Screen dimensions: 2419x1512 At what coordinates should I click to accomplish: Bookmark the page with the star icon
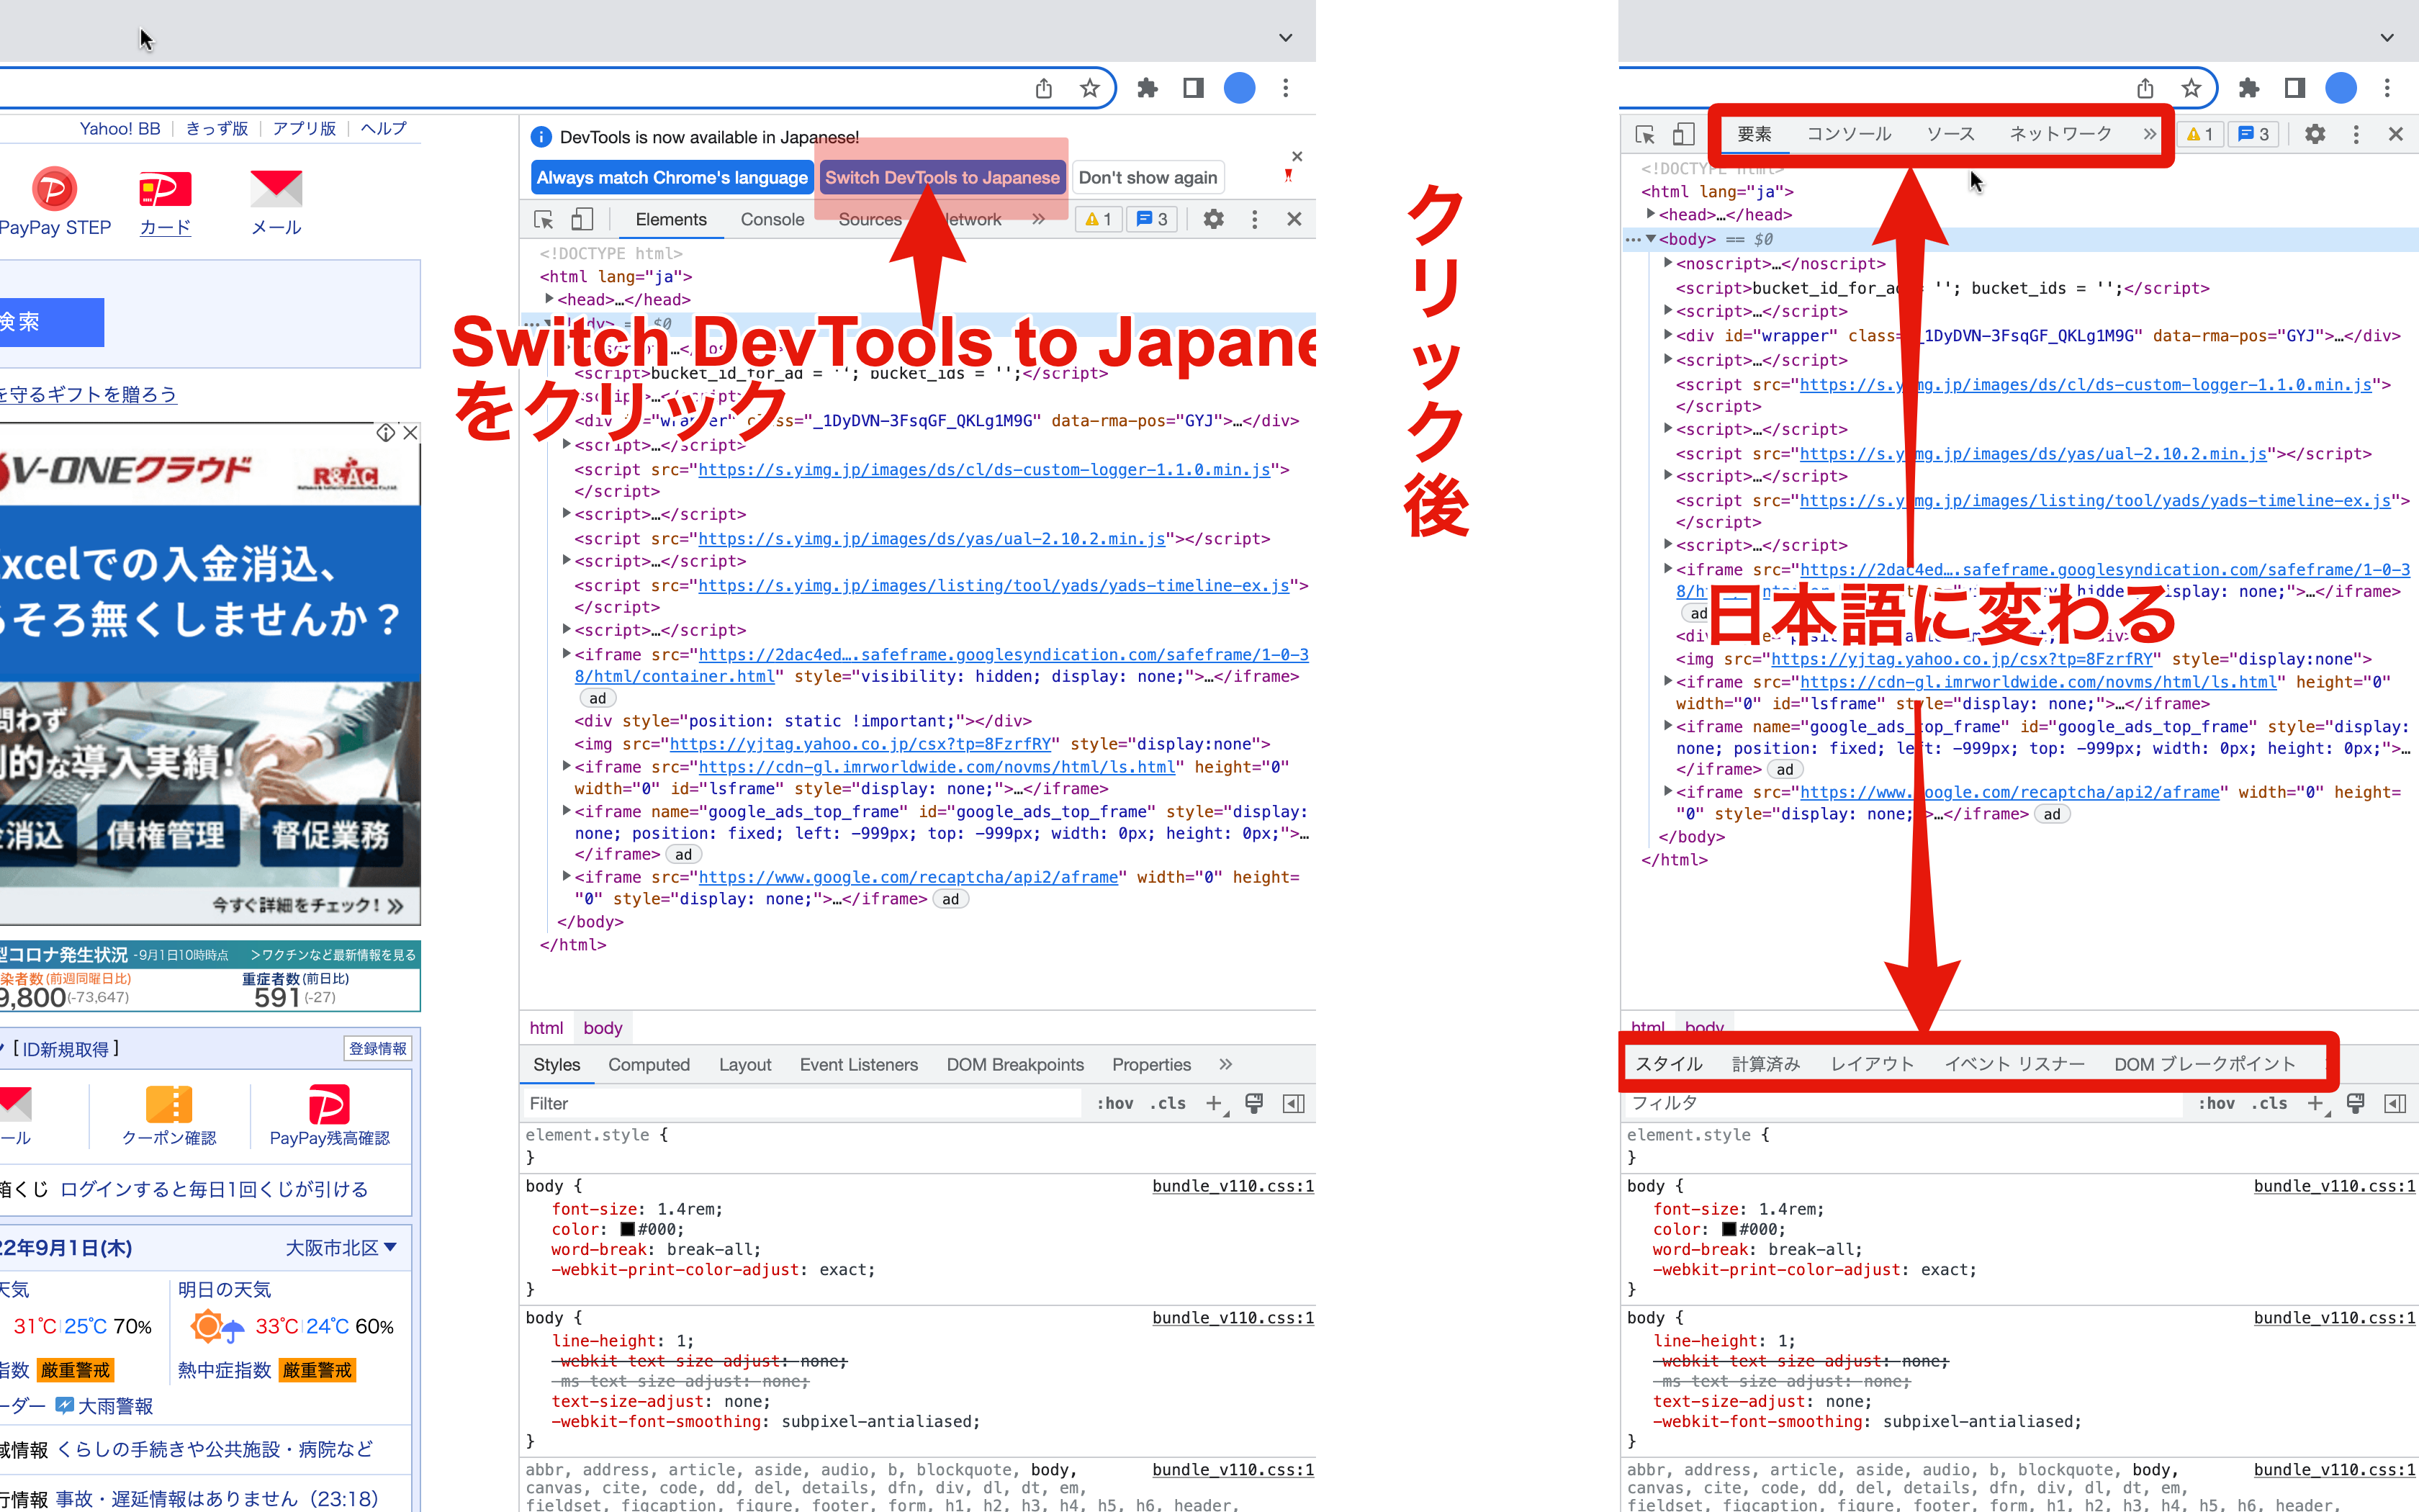point(1089,88)
